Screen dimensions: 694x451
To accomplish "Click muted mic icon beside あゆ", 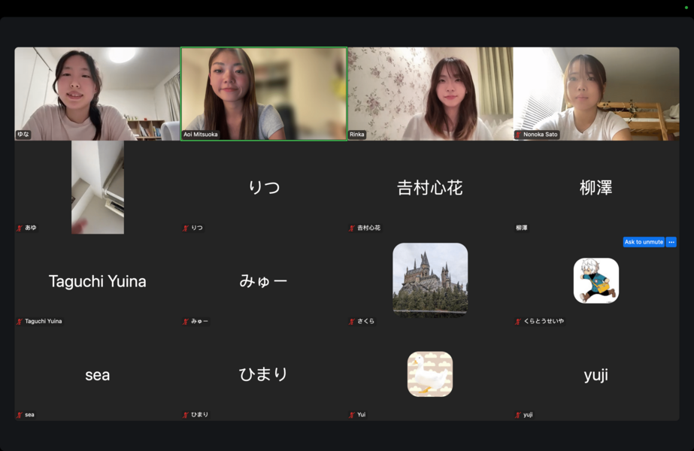I will coord(20,228).
